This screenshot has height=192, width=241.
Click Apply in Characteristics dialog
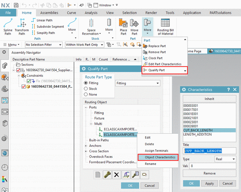[210, 183]
